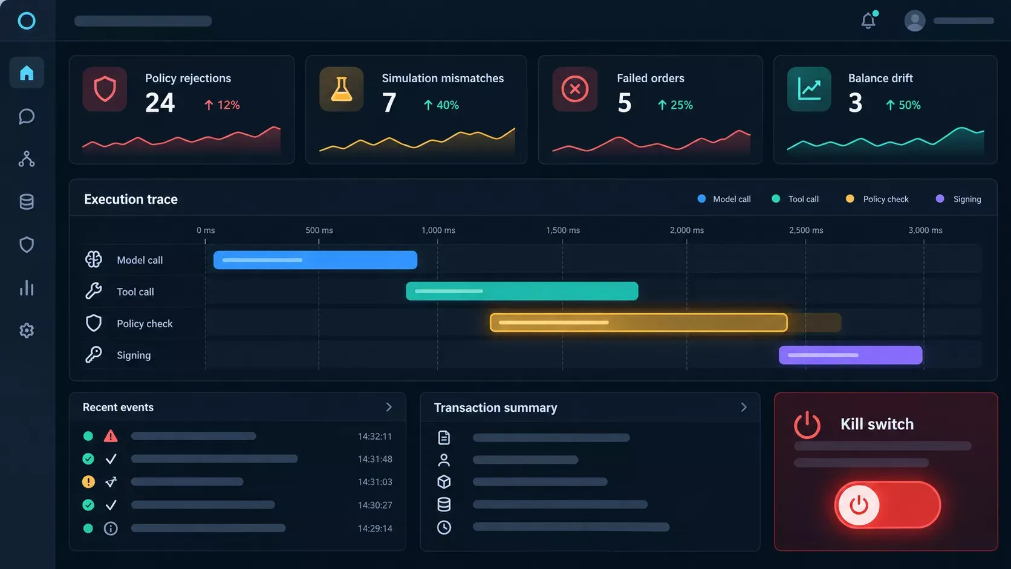Image resolution: width=1011 pixels, height=569 pixels.
Task: Click the person icon in Transaction summary
Action: pyautogui.click(x=444, y=460)
